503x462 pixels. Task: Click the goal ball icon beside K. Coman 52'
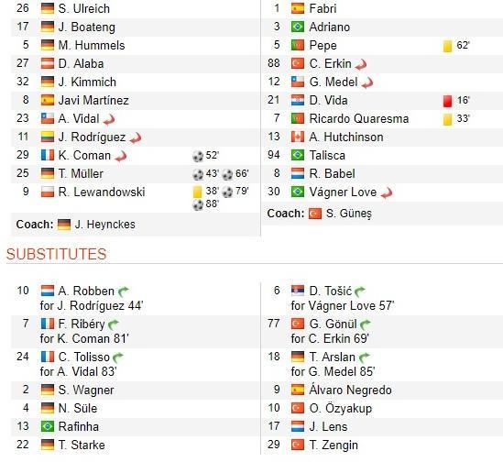point(198,156)
